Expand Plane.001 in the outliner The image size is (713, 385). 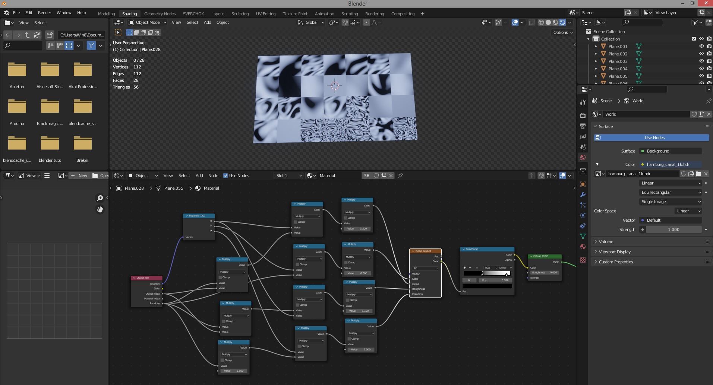tap(596, 46)
